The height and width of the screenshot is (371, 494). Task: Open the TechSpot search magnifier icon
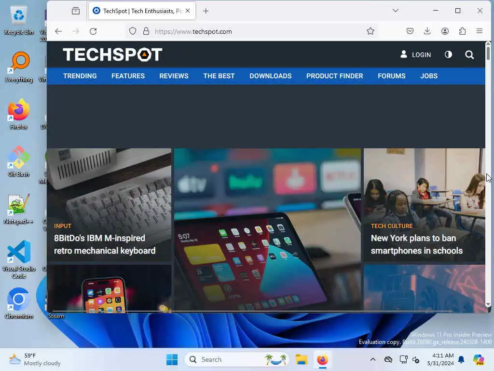click(x=469, y=55)
